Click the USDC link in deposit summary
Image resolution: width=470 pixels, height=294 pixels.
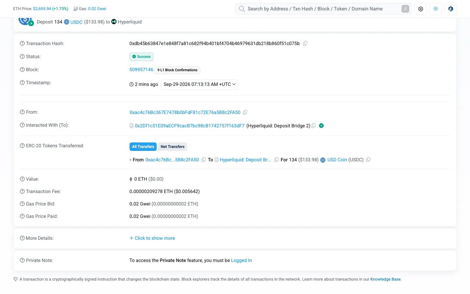tap(76, 22)
